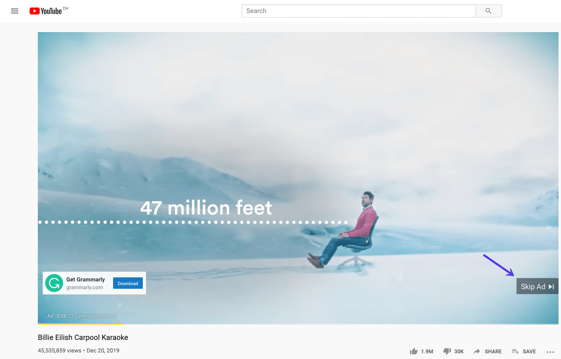Visit grammarly.com from the ad banner

click(85, 287)
